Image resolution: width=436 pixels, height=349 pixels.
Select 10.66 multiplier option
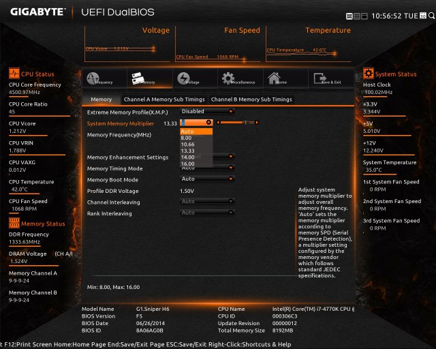point(196,145)
